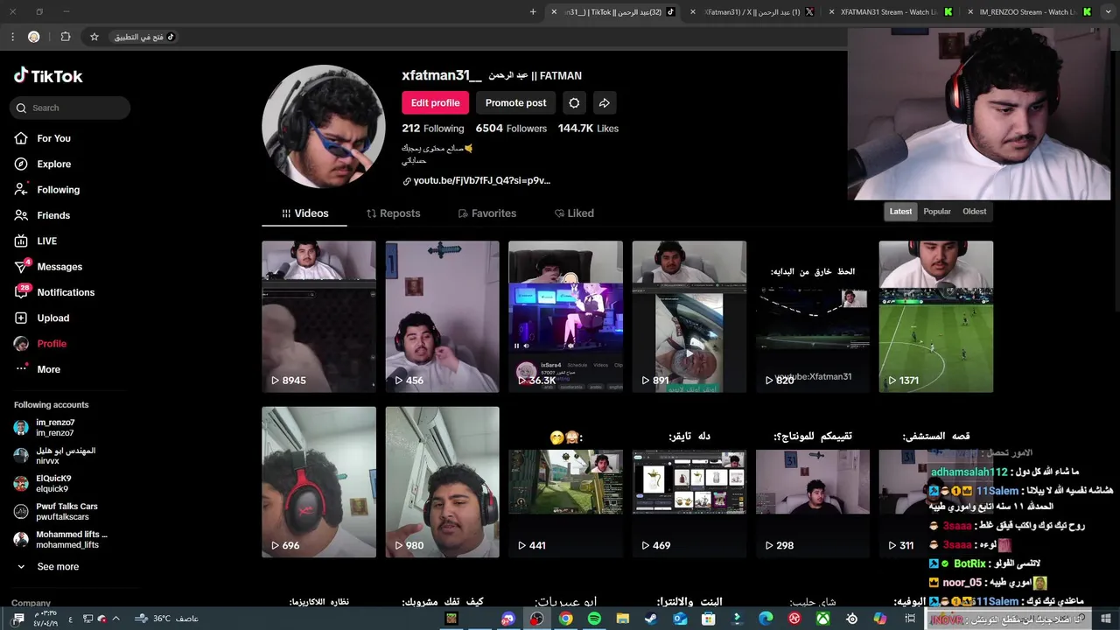Click the share profile arrow icon
The height and width of the screenshot is (630, 1120).
[605, 102]
